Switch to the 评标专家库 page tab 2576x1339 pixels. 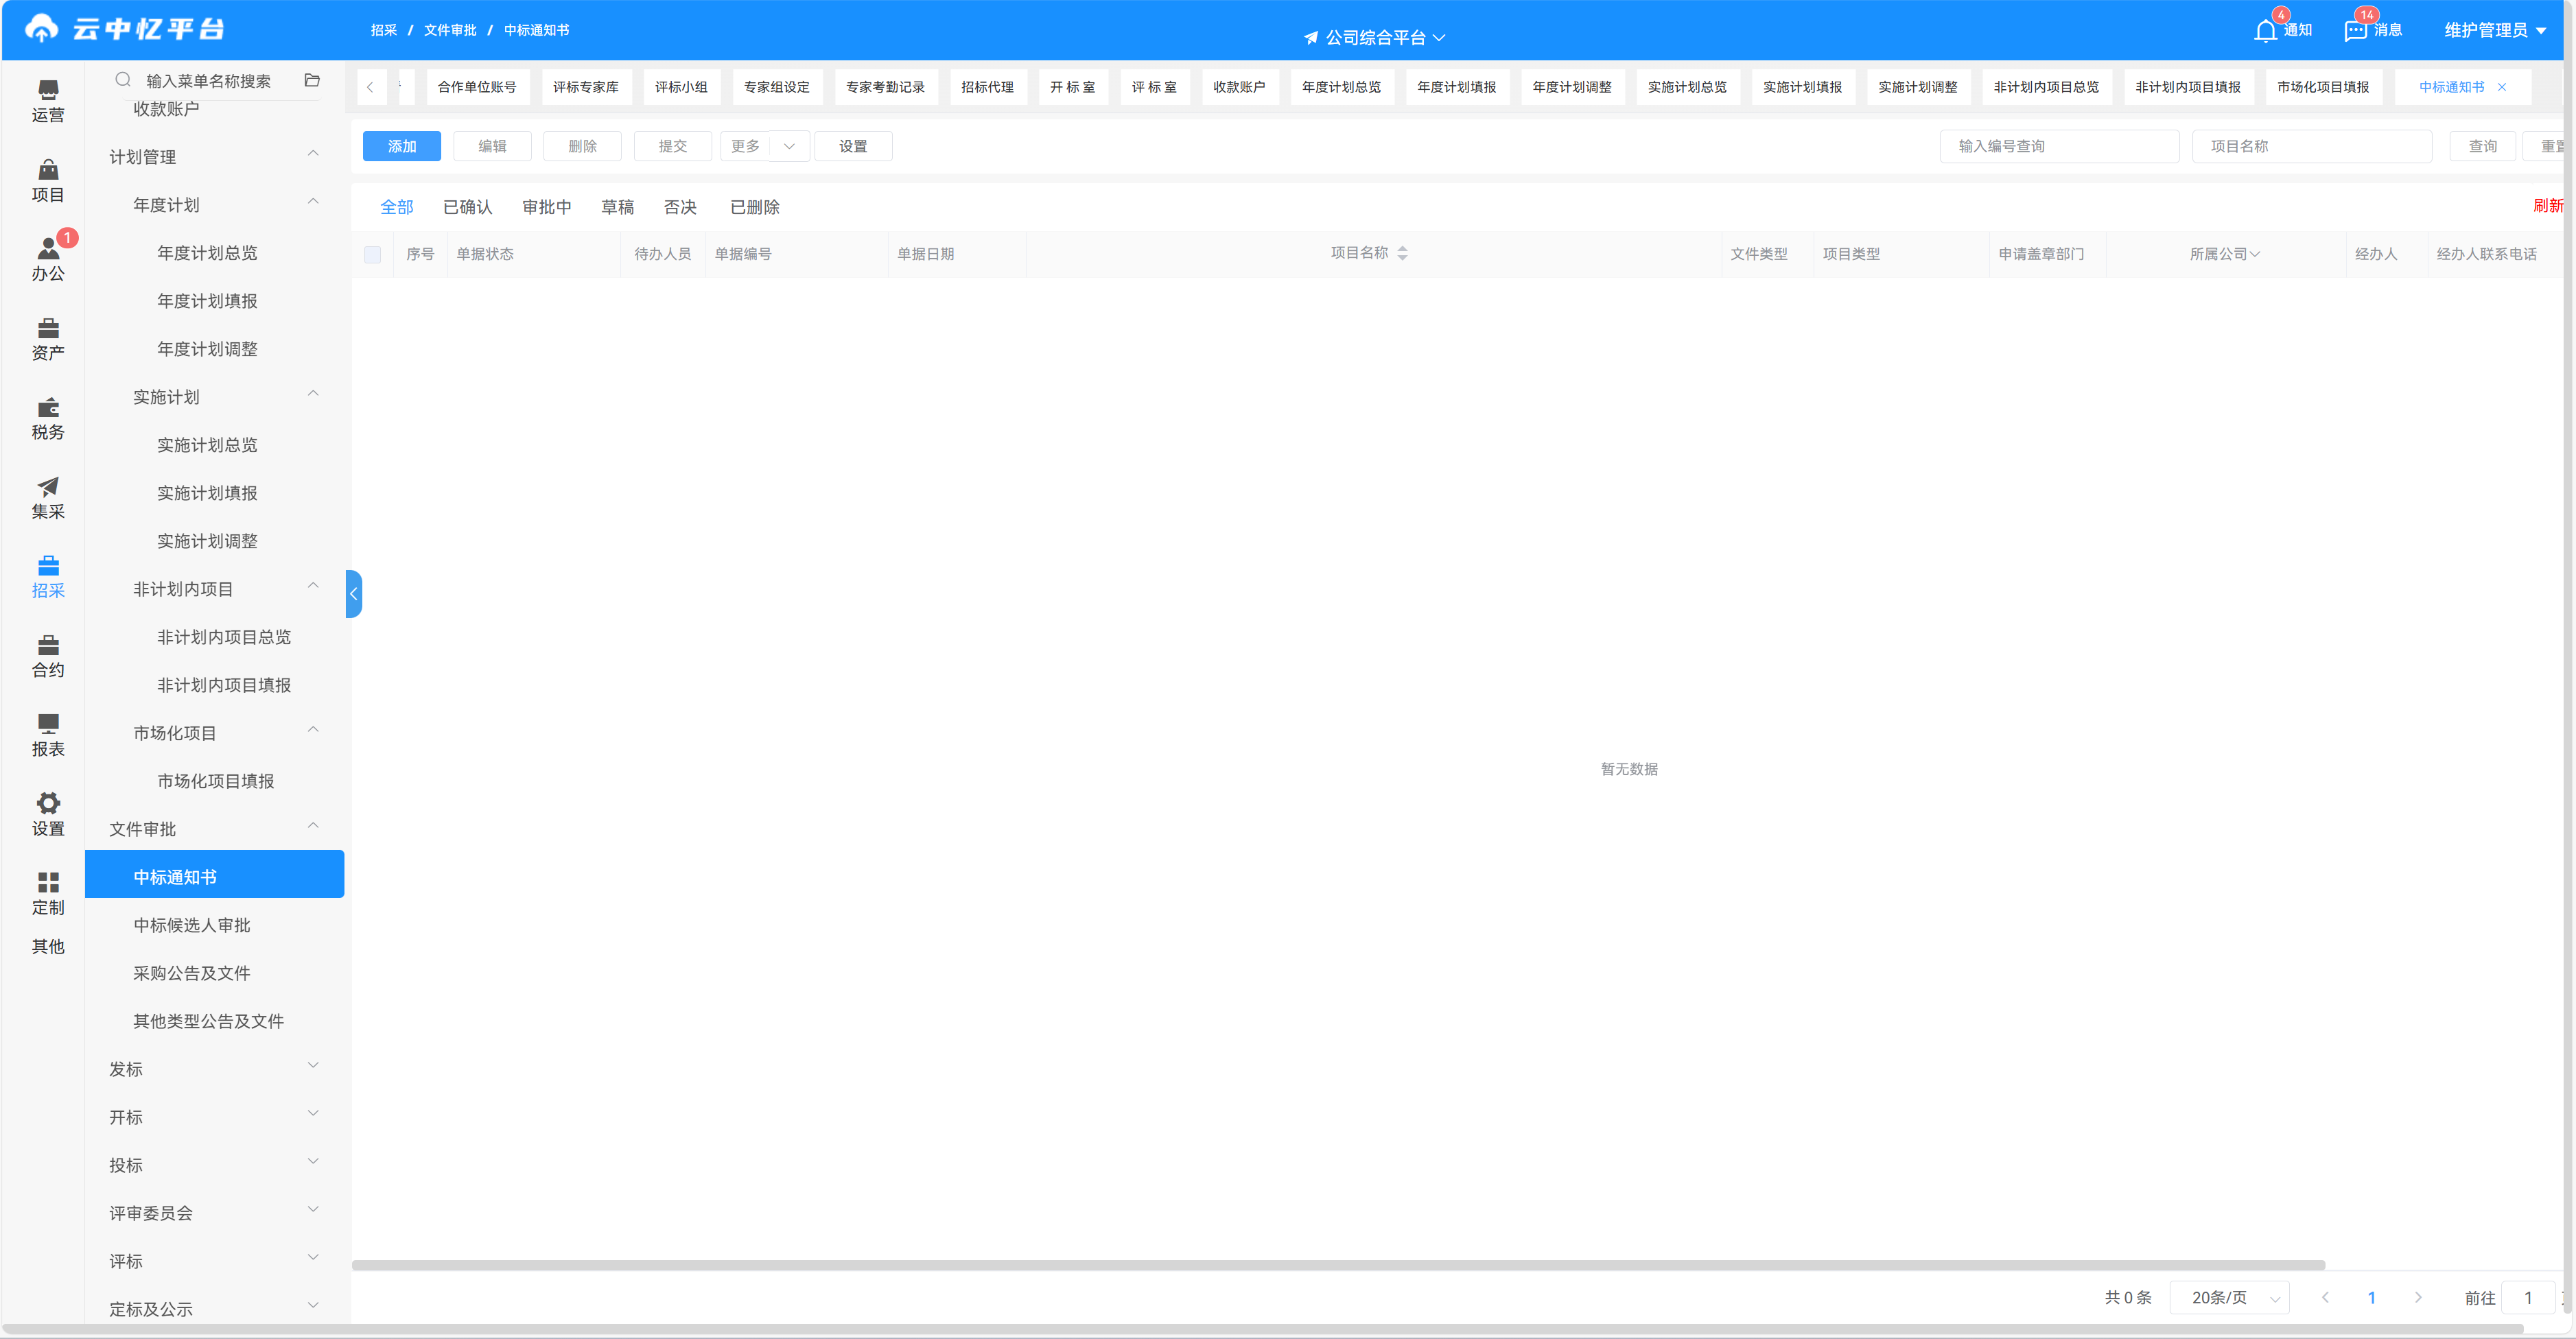(586, 87)
